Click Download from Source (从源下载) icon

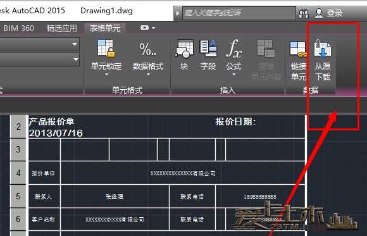tap(323, 49)
